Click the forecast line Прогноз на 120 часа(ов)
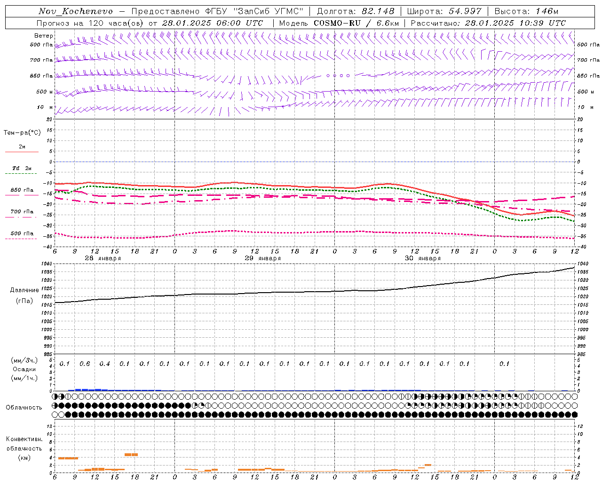 coord(91,23)
